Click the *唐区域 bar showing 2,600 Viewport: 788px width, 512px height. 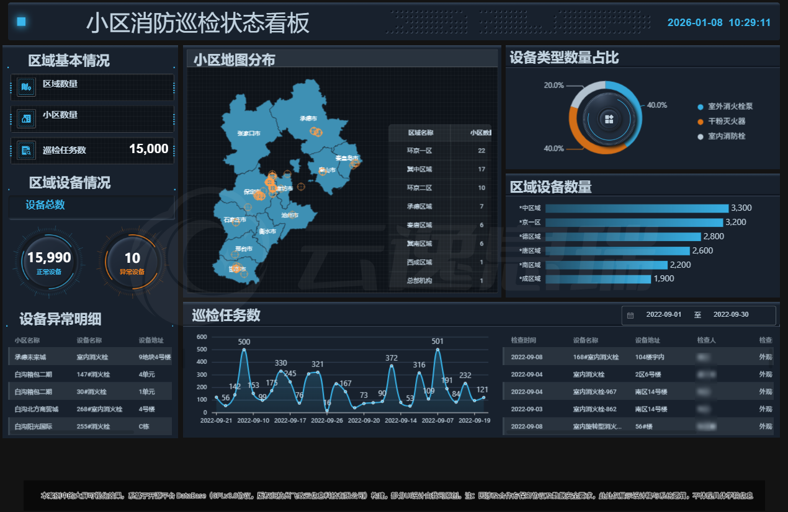617,251
